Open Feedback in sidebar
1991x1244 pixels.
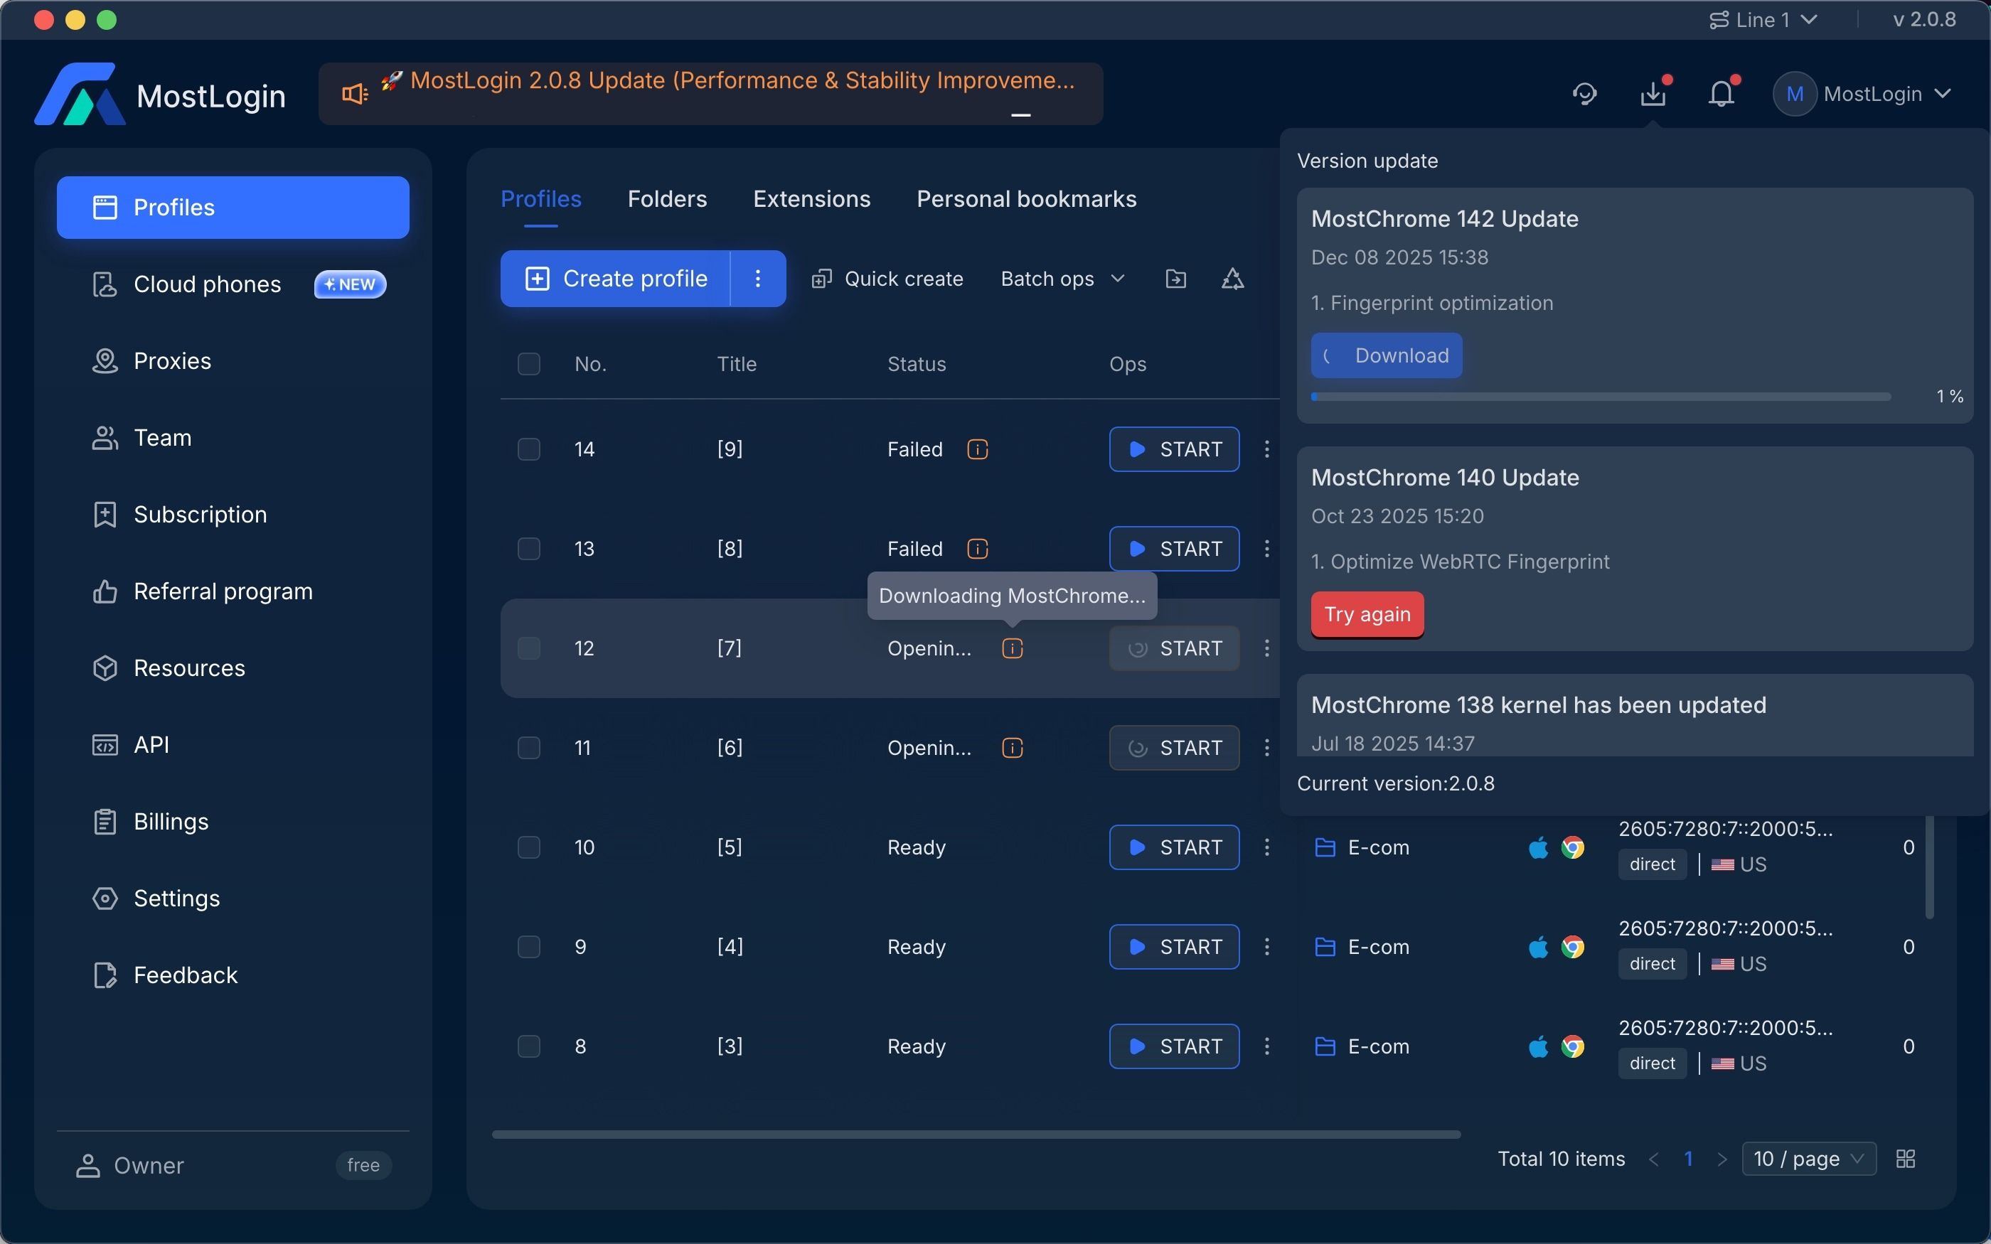tap(233, 975)
